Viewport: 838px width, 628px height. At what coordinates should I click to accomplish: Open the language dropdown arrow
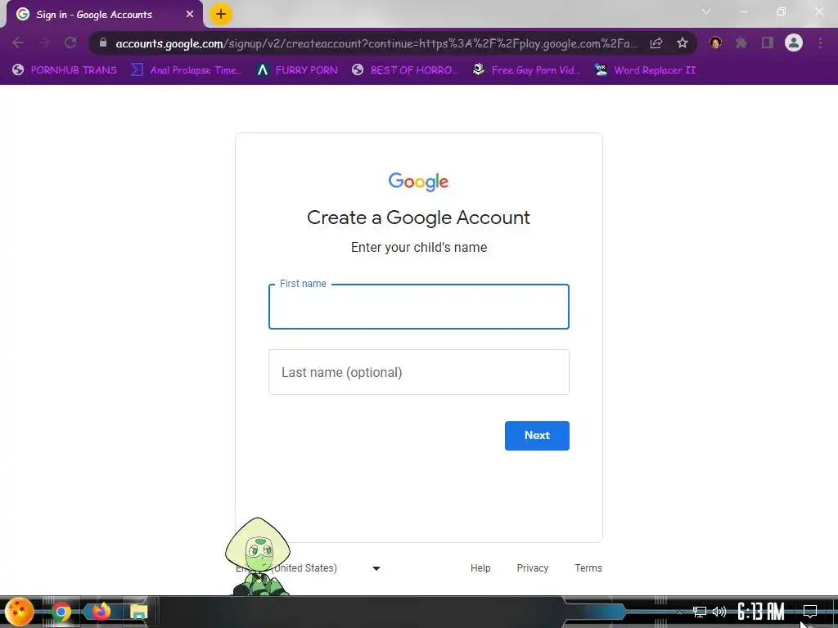point(376,569)
